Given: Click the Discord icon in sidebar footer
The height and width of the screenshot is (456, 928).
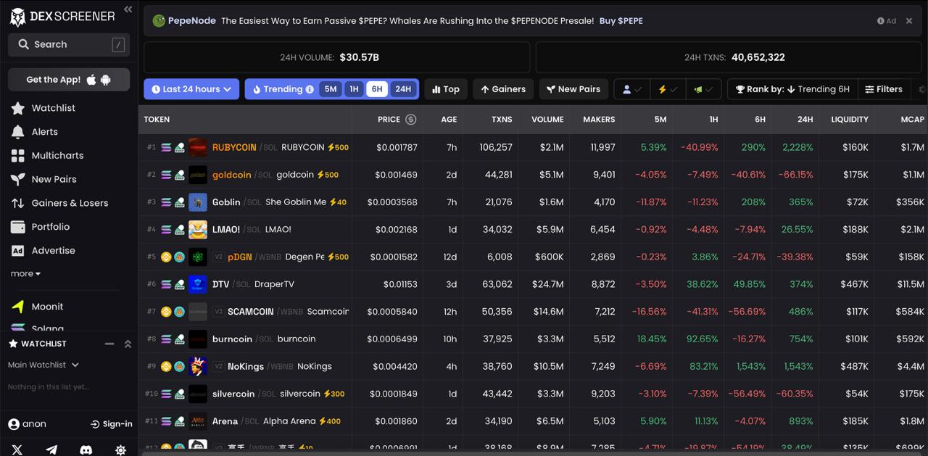Looking at the screenshot, I should [x=86, y=449].
